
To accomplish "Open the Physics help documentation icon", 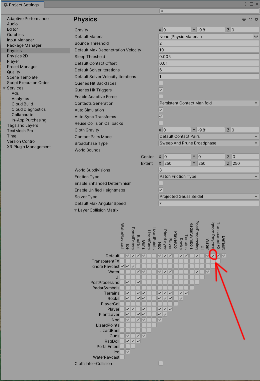I will point(244,19).
